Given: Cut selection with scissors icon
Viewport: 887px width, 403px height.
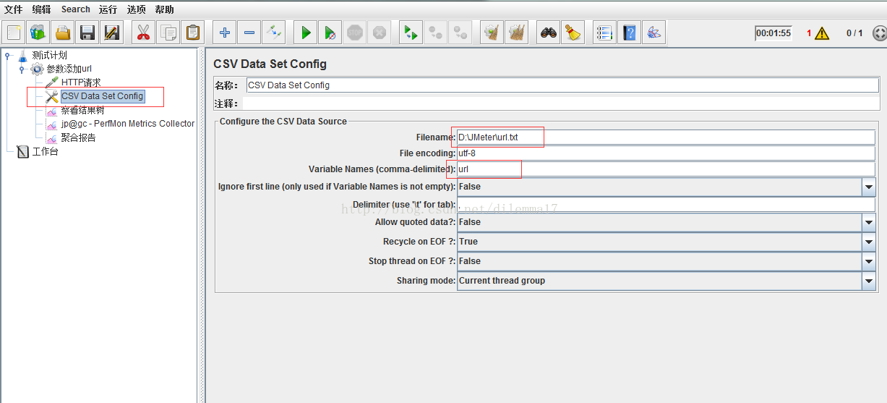Looking at the screenshot, I should click(143, 33).
